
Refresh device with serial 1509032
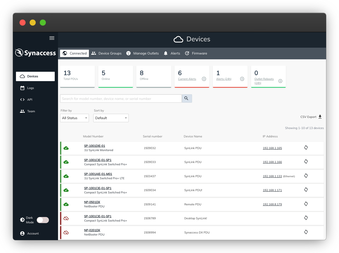(306, 148)
